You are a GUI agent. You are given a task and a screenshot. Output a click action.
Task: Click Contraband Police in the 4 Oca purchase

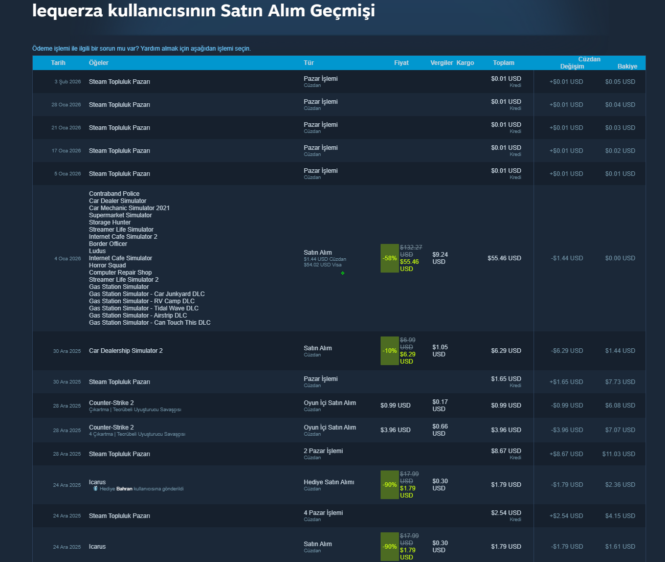[x=114, y=194]
